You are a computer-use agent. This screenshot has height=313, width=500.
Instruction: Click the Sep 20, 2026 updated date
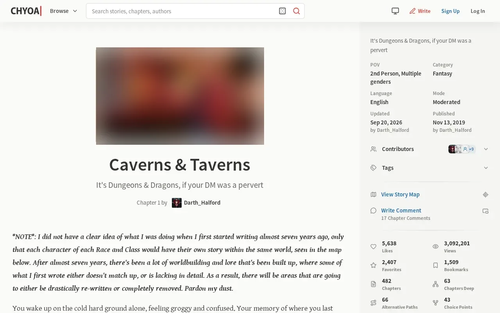coord(386,122)
